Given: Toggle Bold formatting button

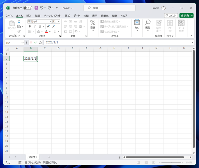Looking at the screenshot, I should pos(30,27).
